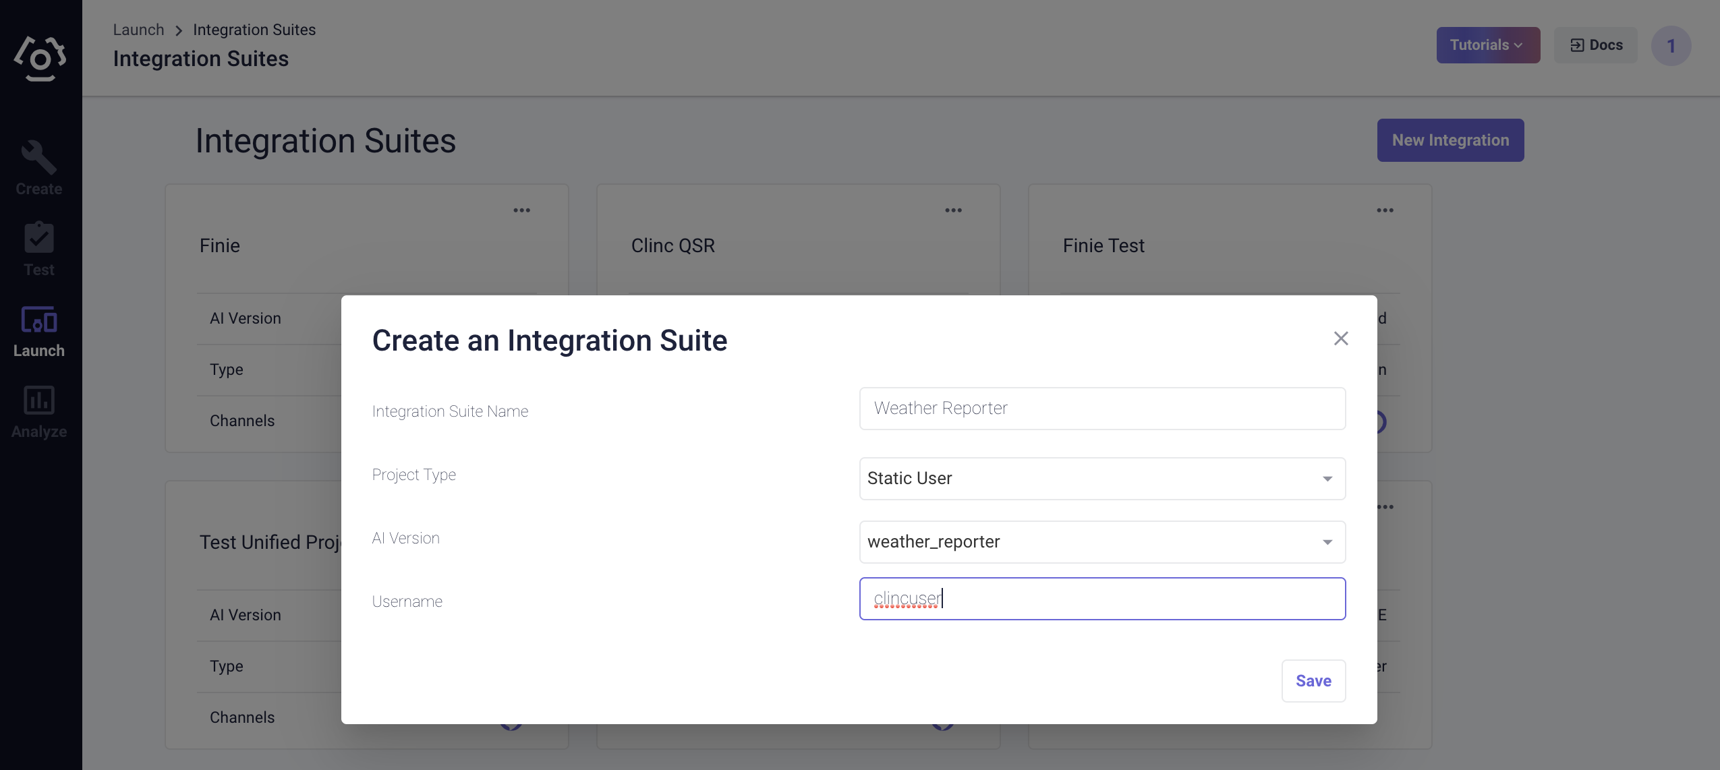Open the Tutorials menu
The height and width of the screenshot is (770, 1720).
(1487, 44)
